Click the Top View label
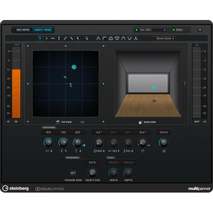The height and width of the screenshot is (213, 213). [x=66, y=122]
